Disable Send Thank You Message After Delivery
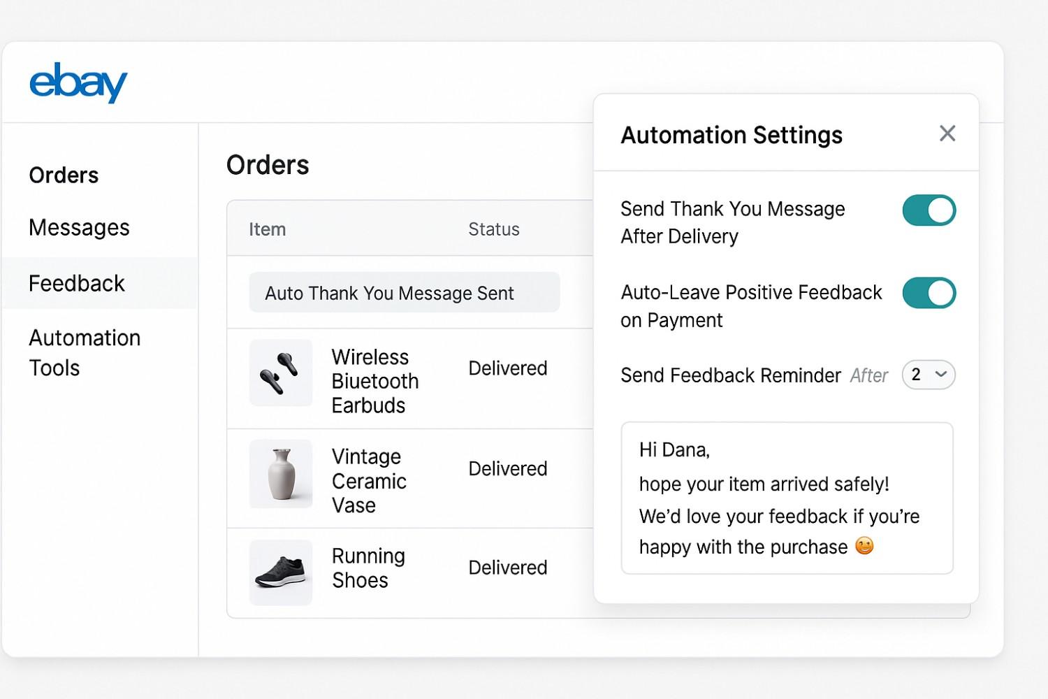This screenshot has height=699, width=1048. (x=929, y=210)
